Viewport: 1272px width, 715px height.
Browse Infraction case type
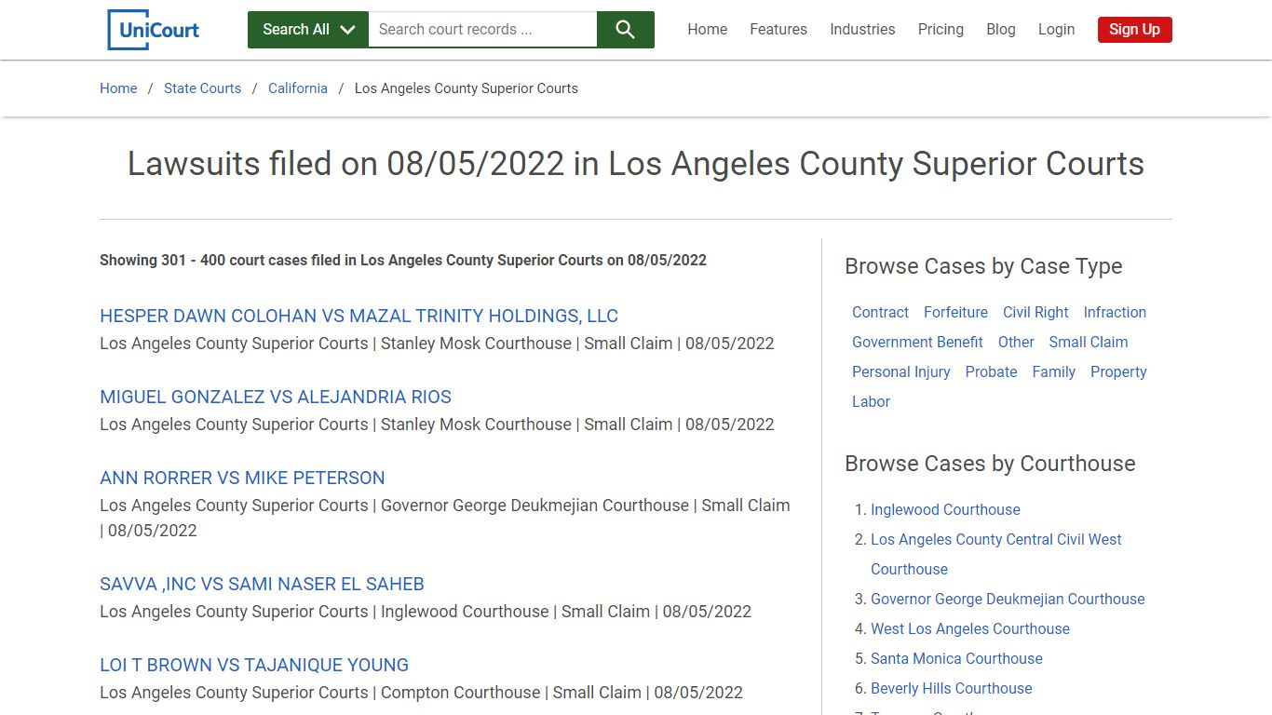(x=1115, y=313)
